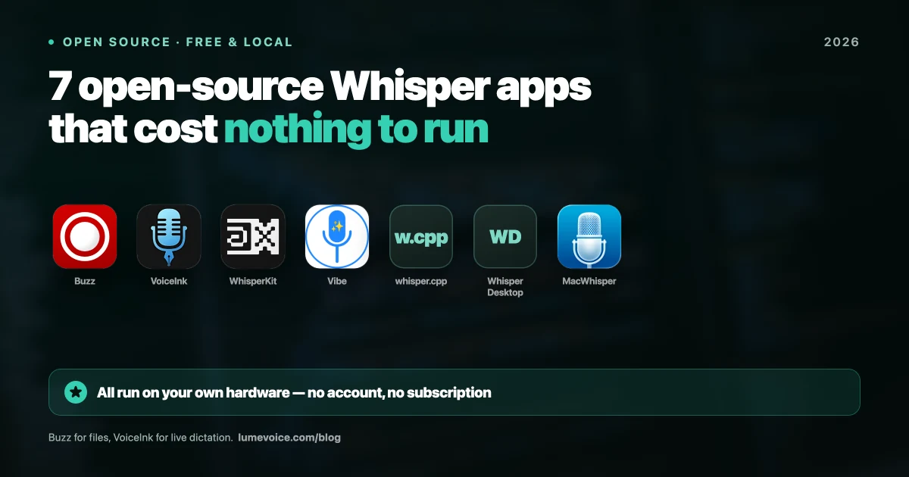
Task: Click the "VoiceInk" label under its icon
Action: [169, 281]
